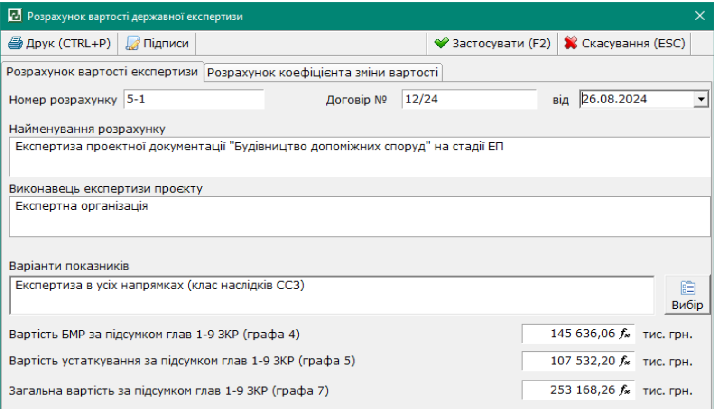Open the date dropdown arrow
The height and width of the screenshot is (409, 714).
(x=701, y=99)
